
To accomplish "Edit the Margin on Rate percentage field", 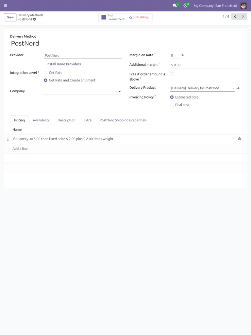I will coord(175,56).
